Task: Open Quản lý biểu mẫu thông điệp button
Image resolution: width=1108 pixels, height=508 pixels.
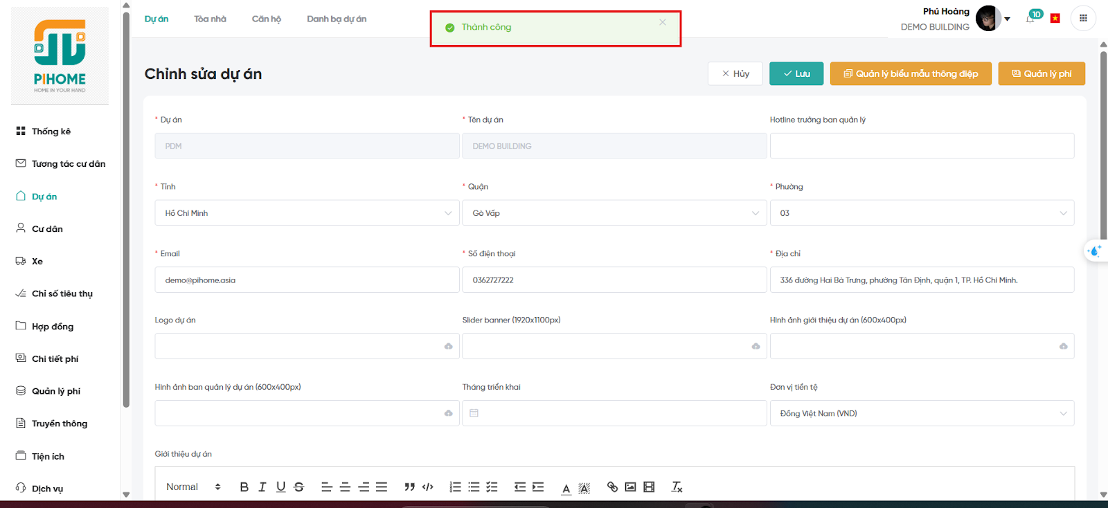Action: tap(911, 74)
